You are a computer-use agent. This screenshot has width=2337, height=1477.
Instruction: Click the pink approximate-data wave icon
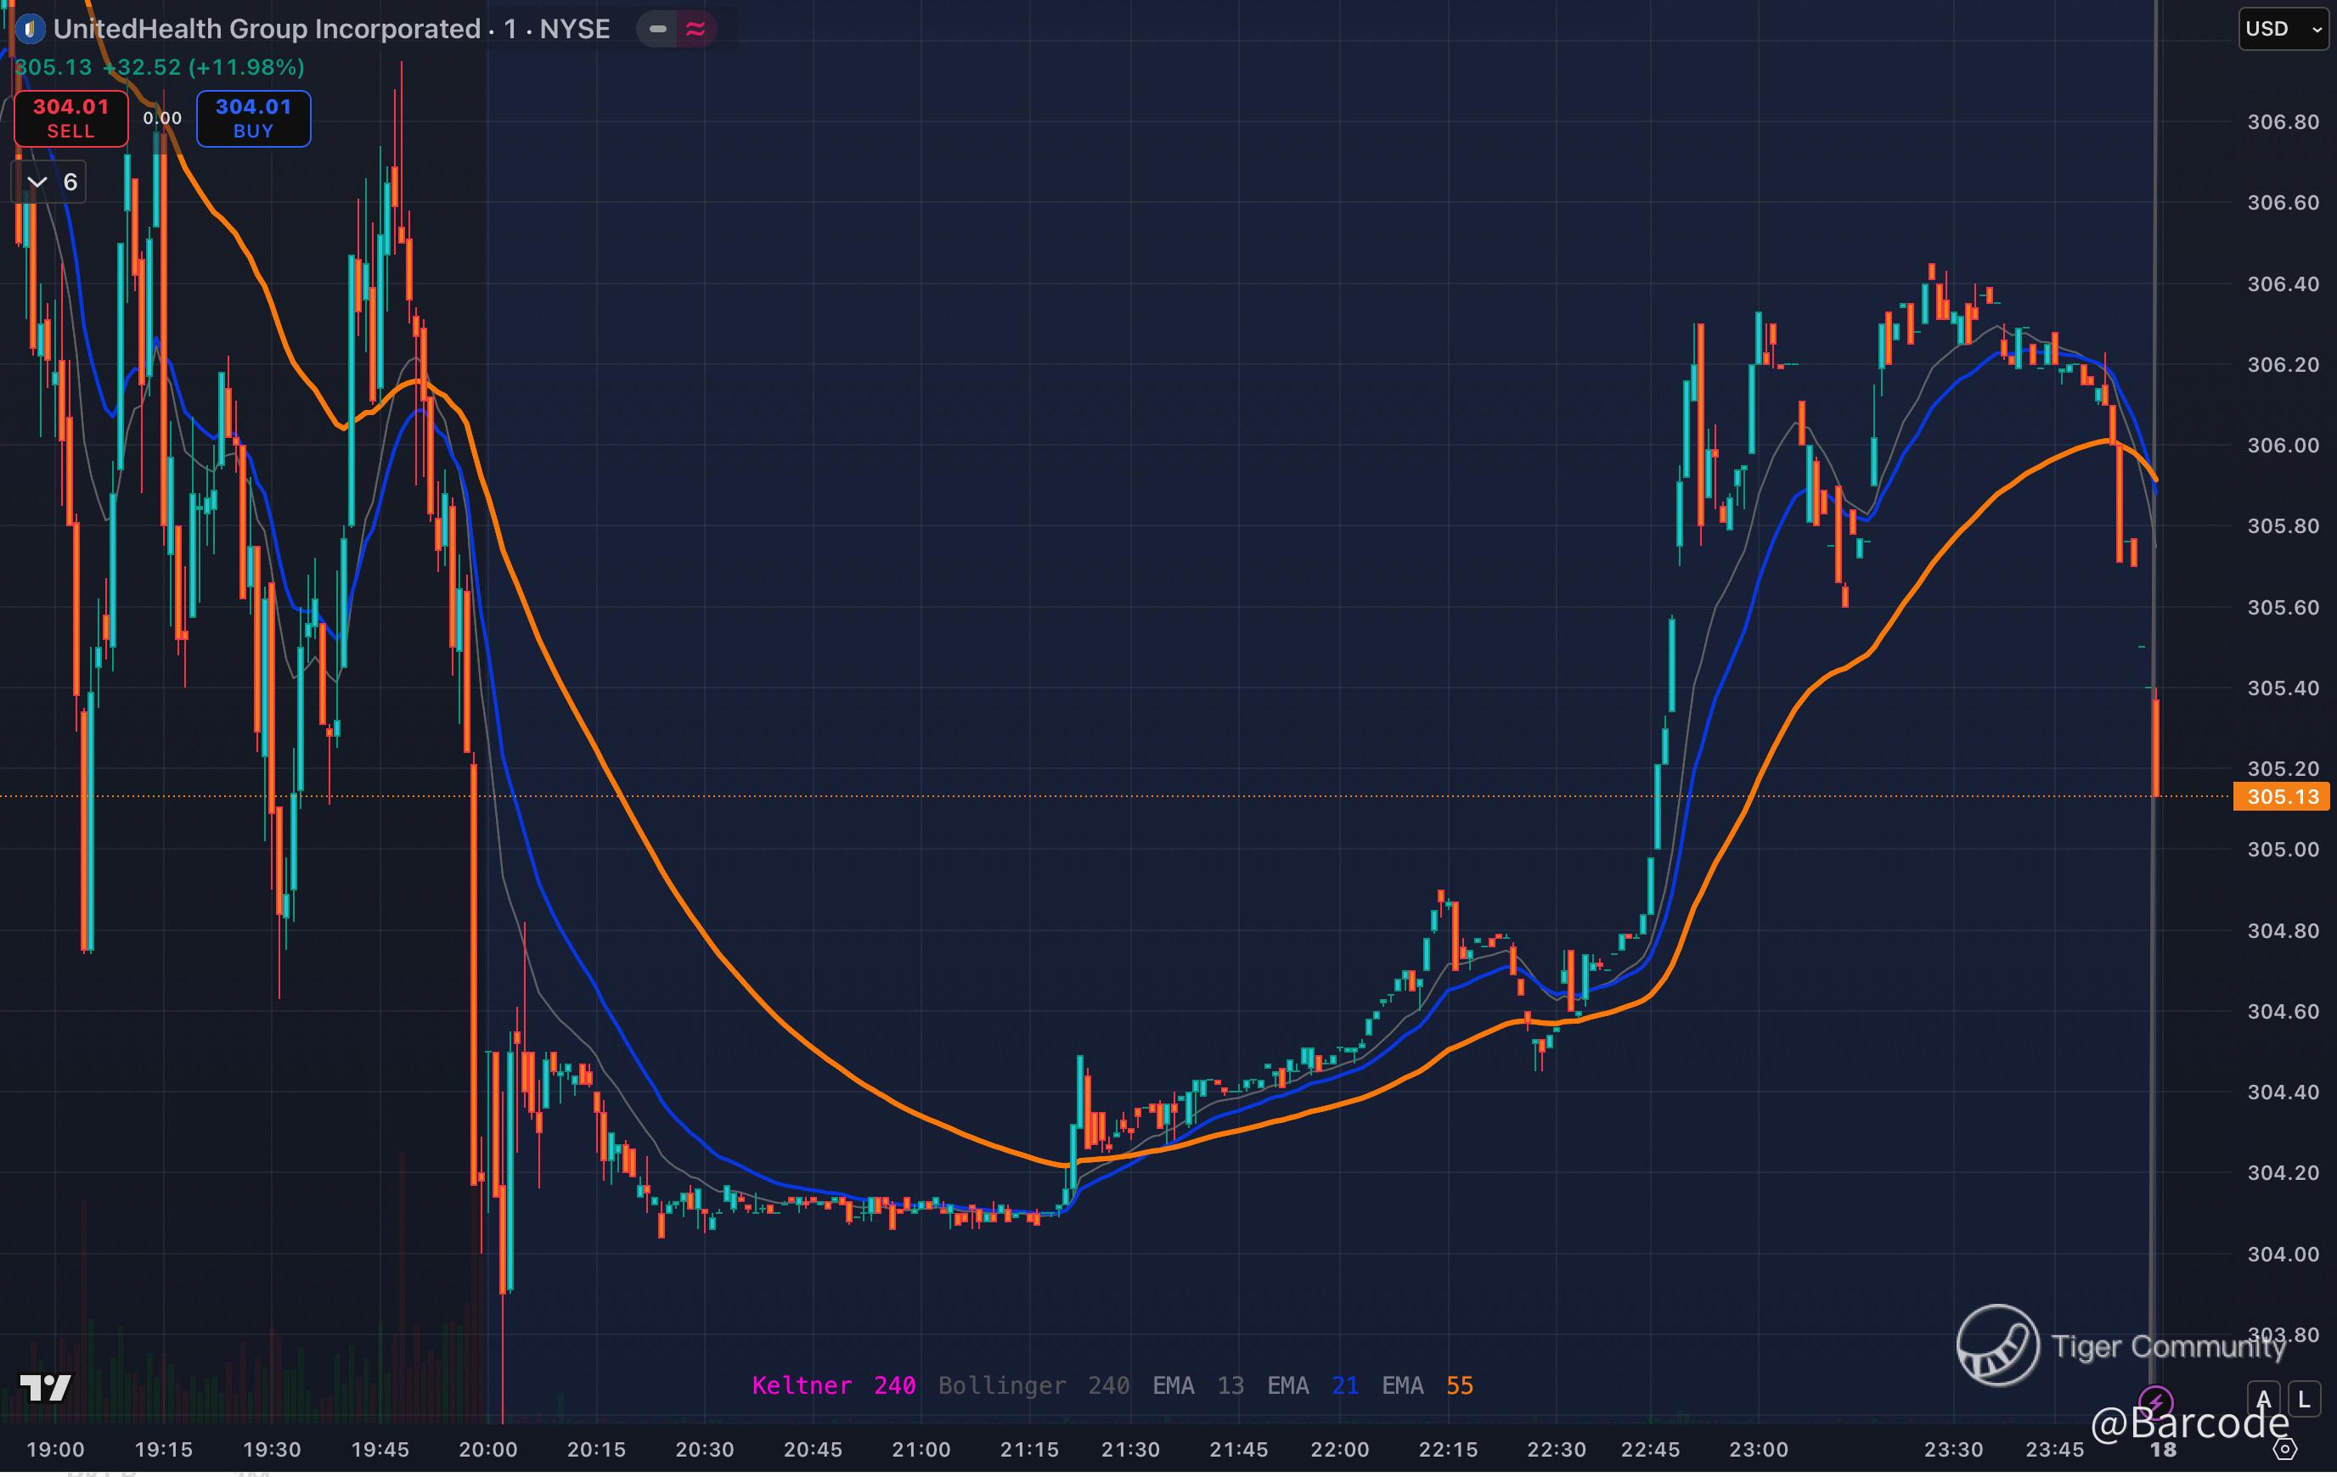(695, 29)
